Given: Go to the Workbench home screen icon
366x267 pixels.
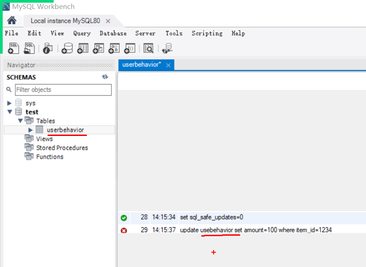Looking at the screenshot, I should (x=12, y=21).
